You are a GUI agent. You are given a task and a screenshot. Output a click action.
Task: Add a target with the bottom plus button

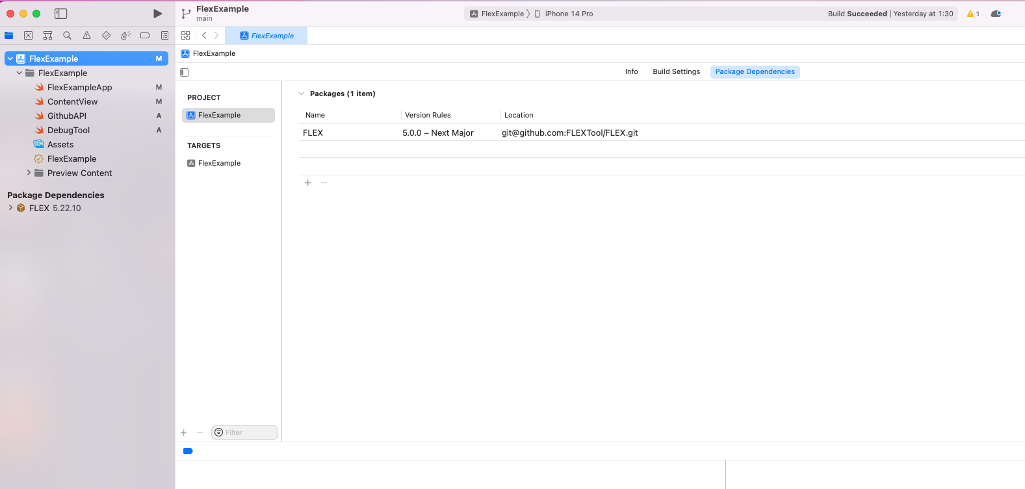pos(184,433)
